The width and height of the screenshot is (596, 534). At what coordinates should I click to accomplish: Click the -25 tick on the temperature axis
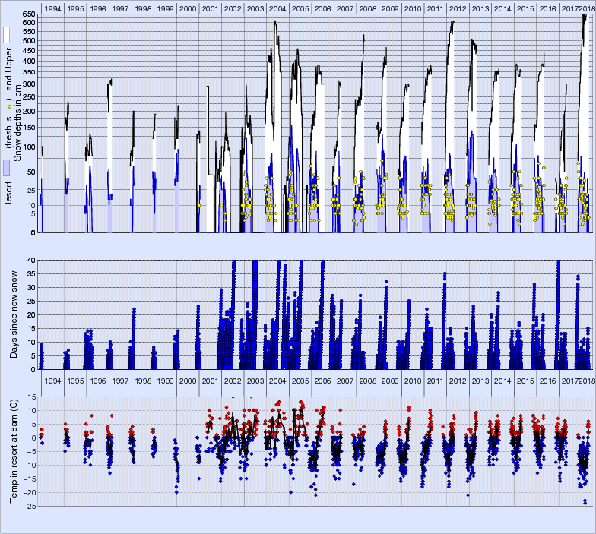click(x=29, y=506)
